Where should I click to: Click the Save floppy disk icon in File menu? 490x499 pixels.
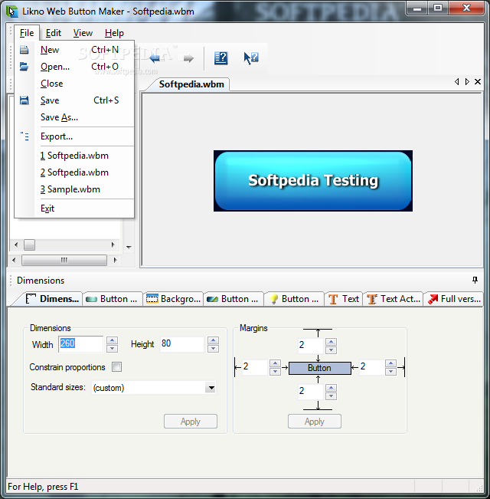[24, 100]
